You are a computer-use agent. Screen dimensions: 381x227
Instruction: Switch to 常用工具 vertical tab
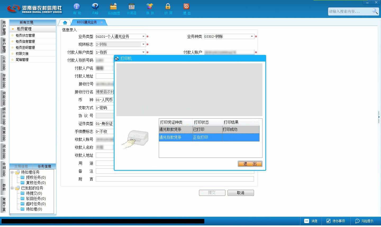(4, 205)
